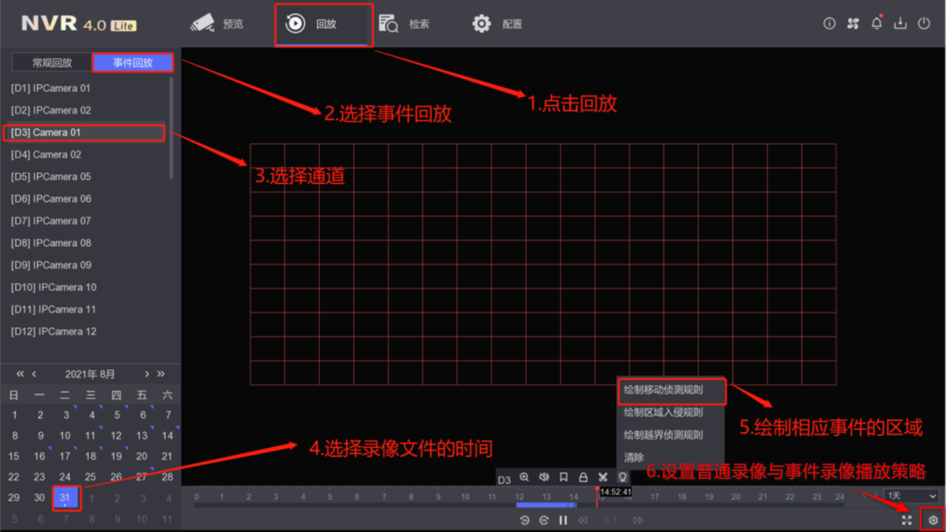This screenshot has height=532, width=946.
Task: Pause the video playback
Action: 563,519
